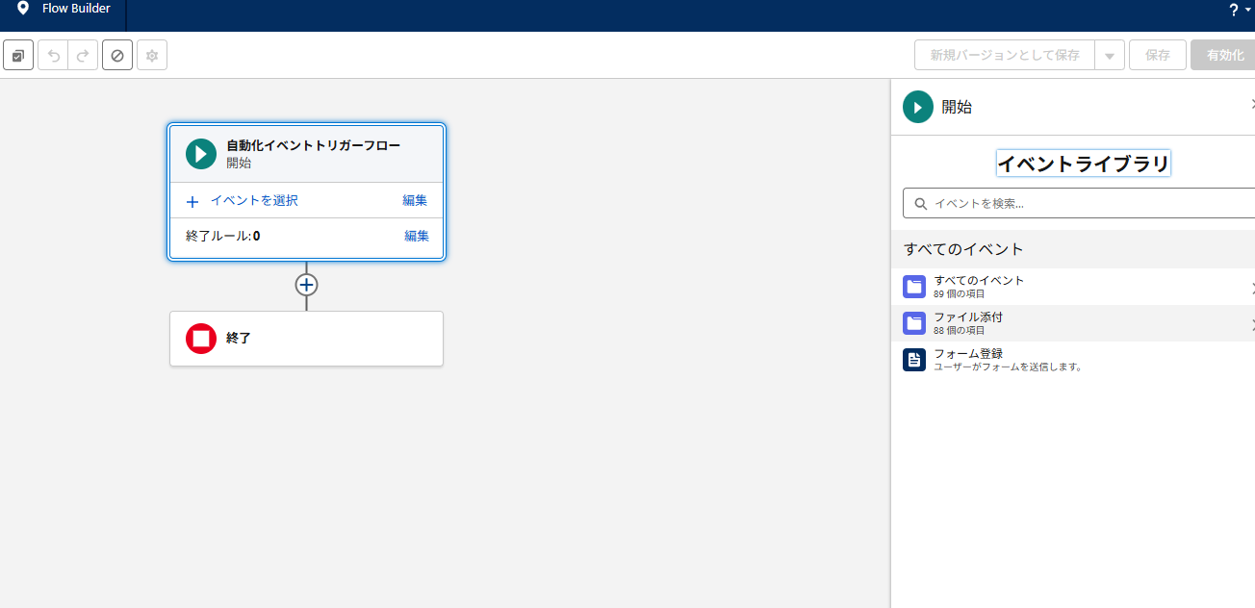
Task: Undo the last change
Action: [53, 56]
